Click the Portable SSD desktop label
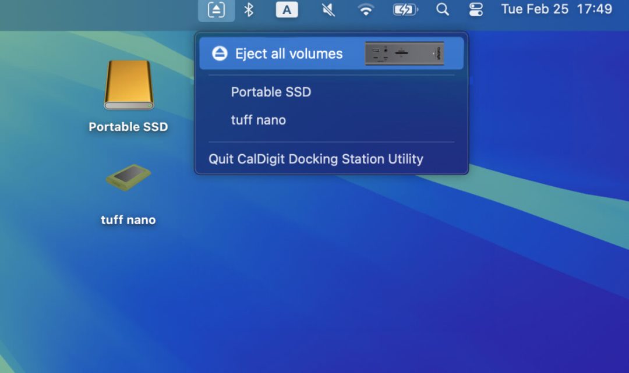 click(128, 127)
